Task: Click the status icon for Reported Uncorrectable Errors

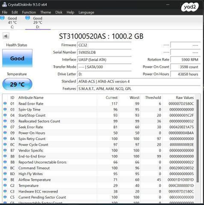Action: pos(5,162)
